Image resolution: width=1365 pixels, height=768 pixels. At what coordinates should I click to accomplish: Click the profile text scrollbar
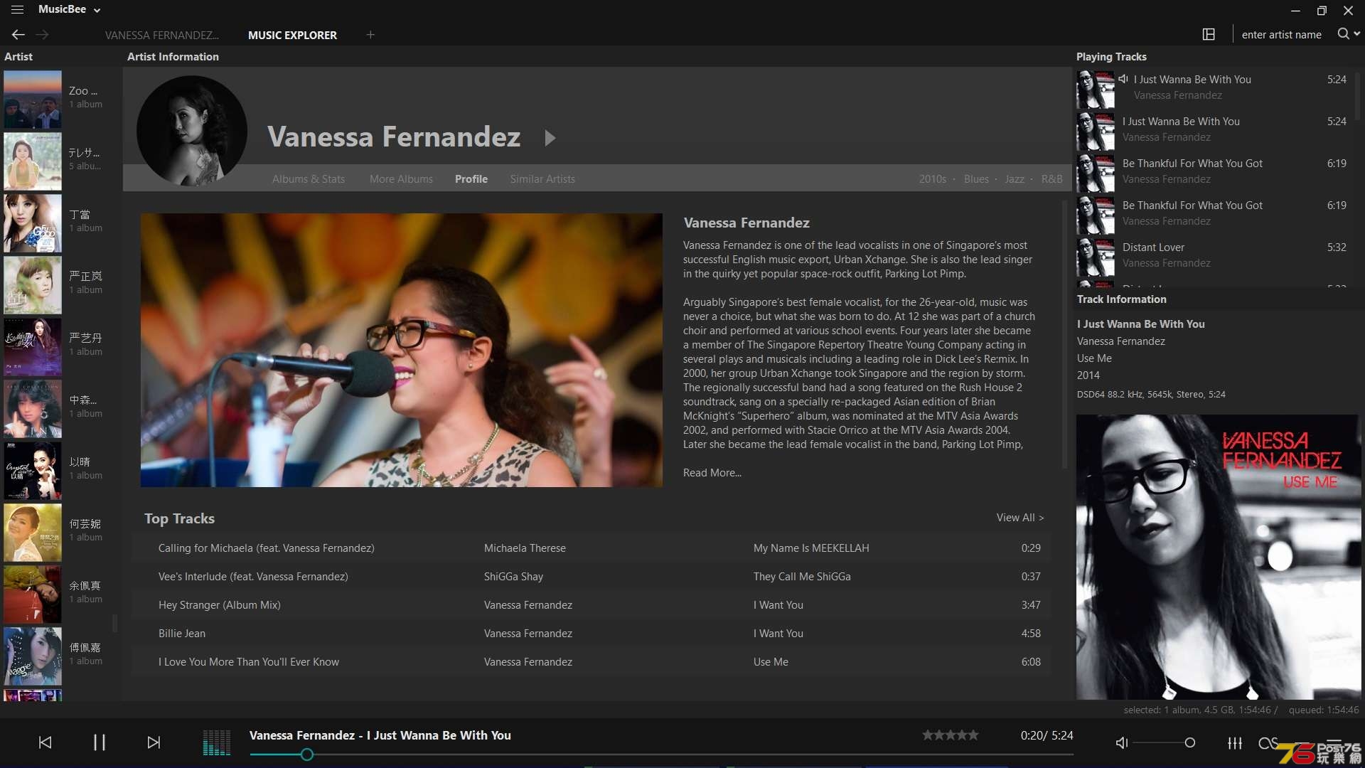1064,334
